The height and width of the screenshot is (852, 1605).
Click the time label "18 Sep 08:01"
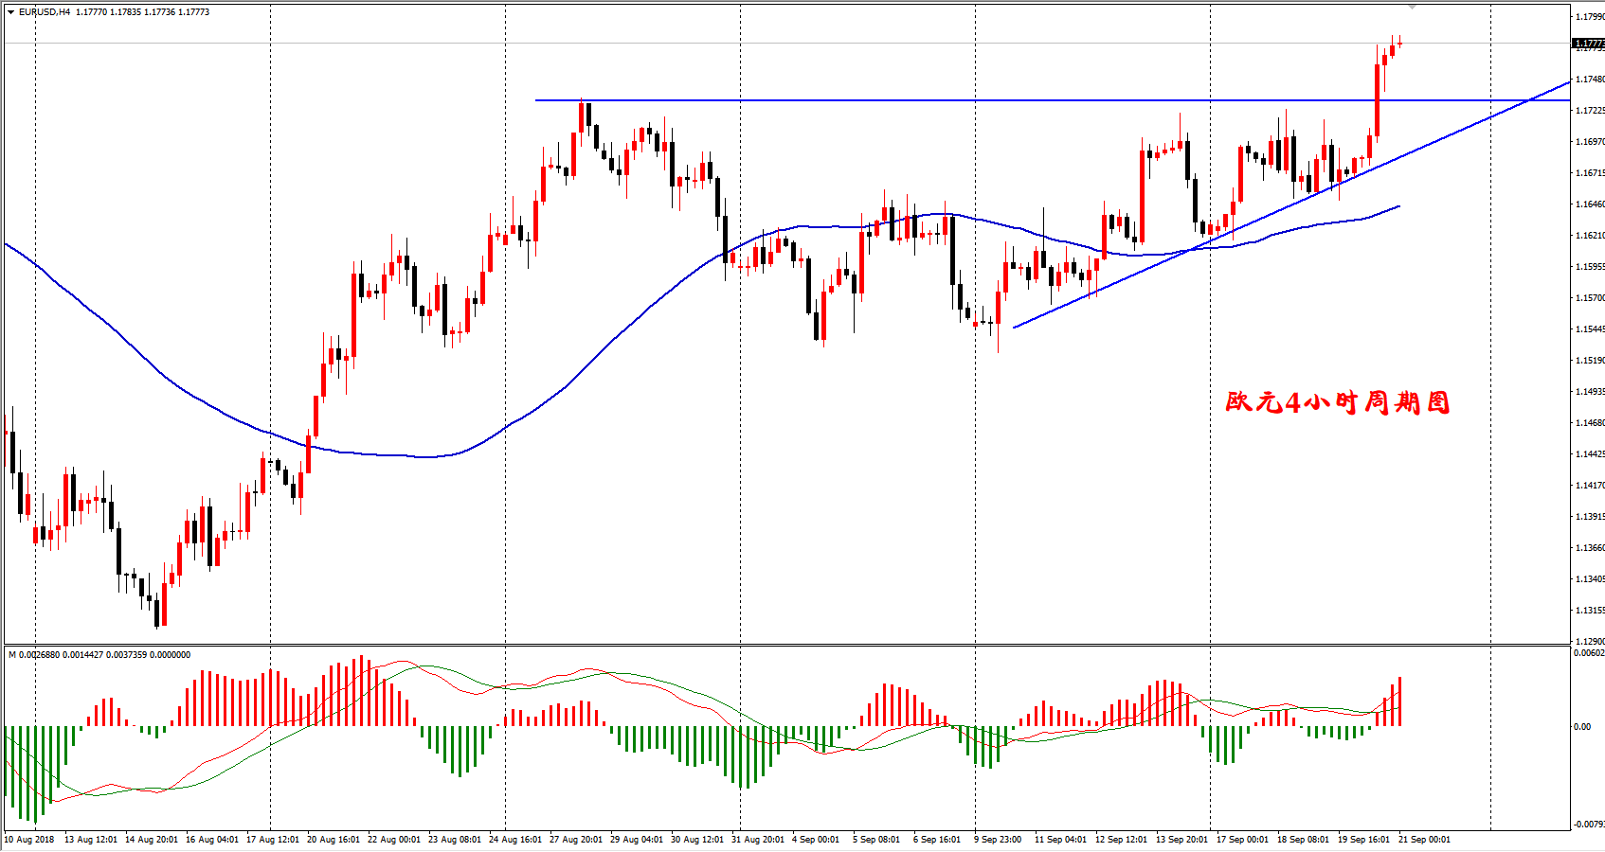pos(1304,840)
